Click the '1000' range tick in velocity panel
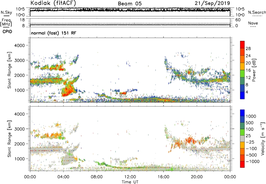 coord(19,159)
